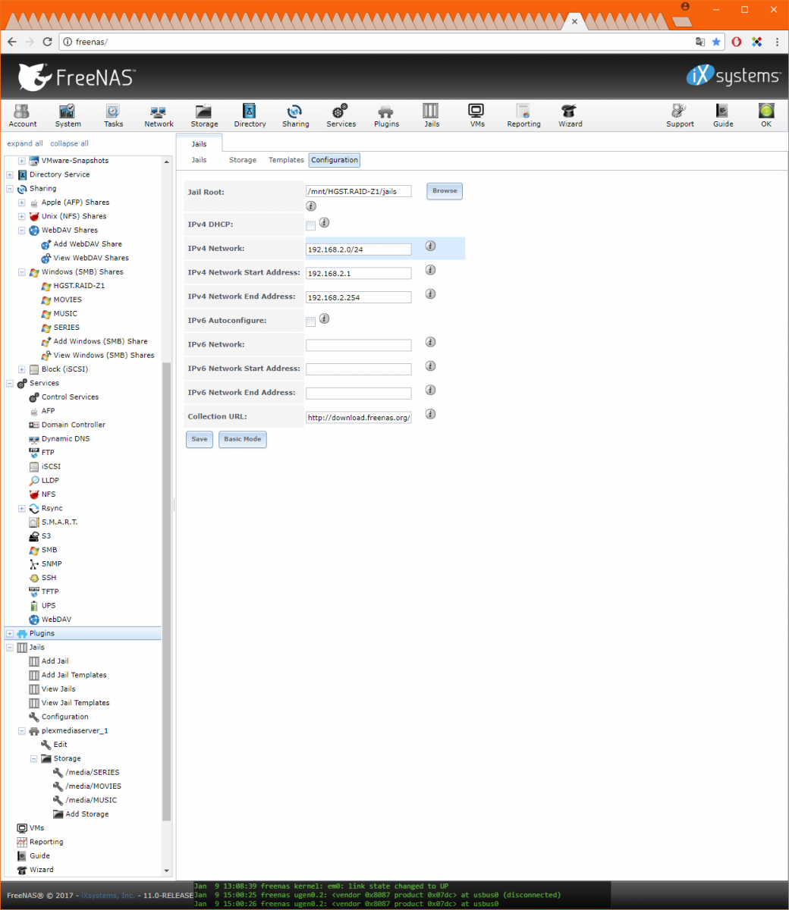Click the tree panel vertical scrollbar
789x910 pixels.
click(x=167, y=591)
